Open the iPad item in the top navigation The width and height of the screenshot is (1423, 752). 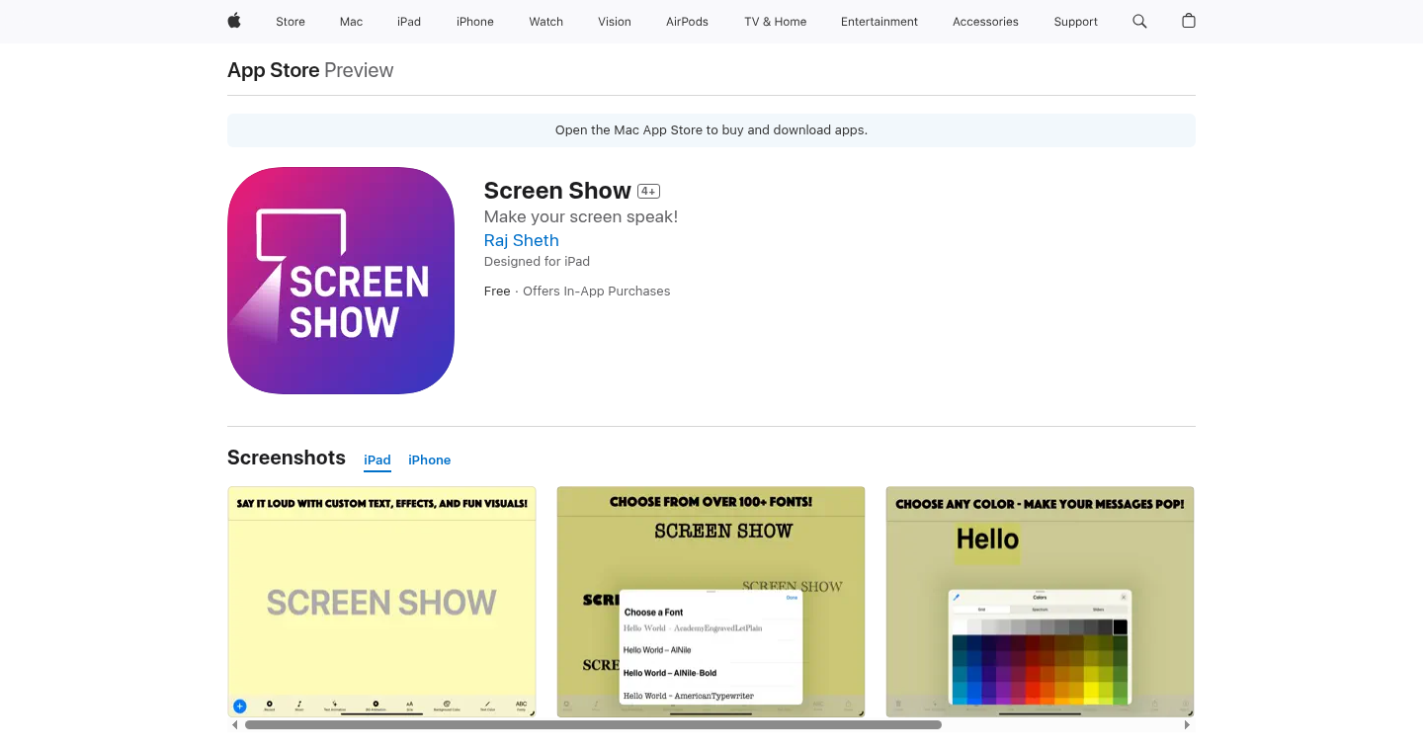(x=409, y=22)
